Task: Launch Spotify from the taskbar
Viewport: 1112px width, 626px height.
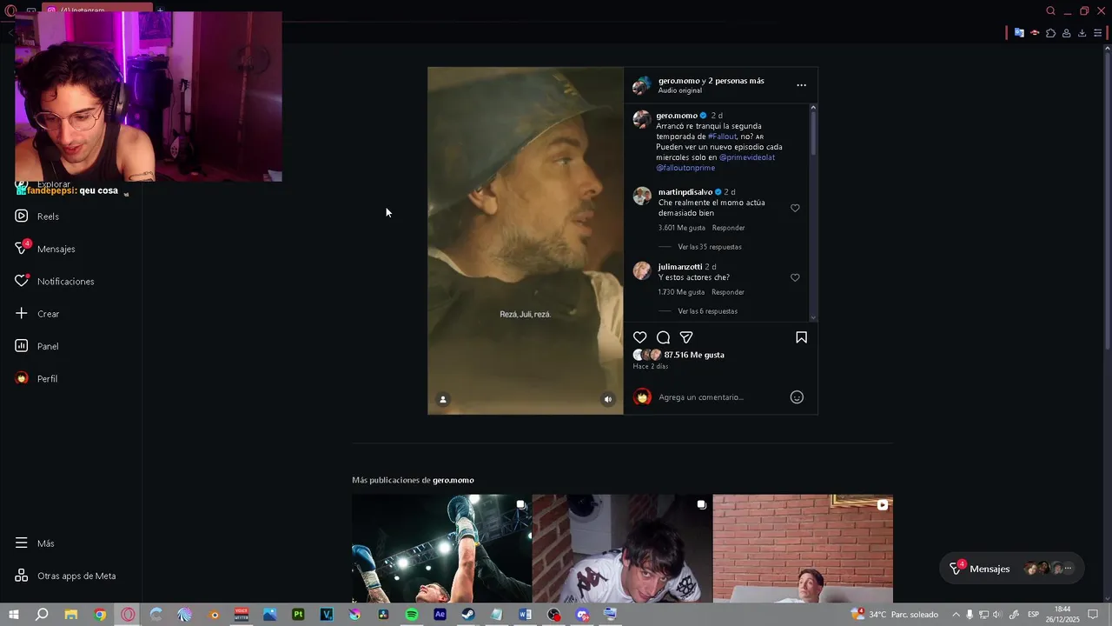Action: click(412, 615)
